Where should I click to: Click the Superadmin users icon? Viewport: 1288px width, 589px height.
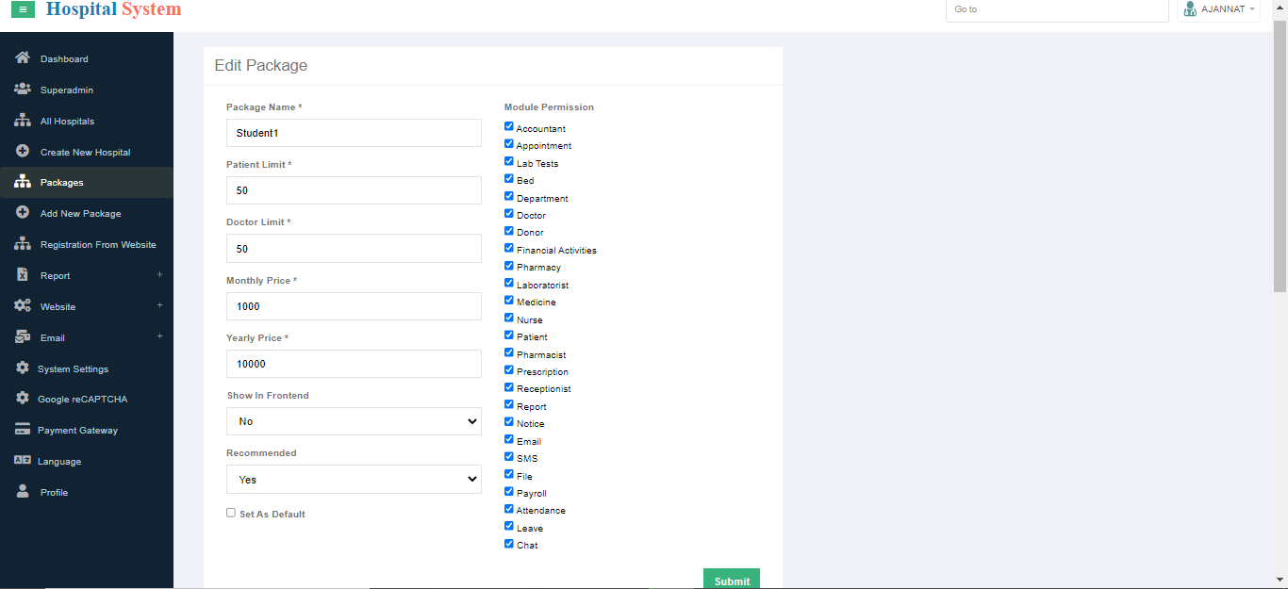(23, 90)
